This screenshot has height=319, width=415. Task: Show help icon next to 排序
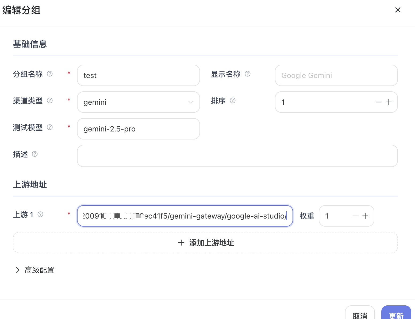click(x=233, y=100)
